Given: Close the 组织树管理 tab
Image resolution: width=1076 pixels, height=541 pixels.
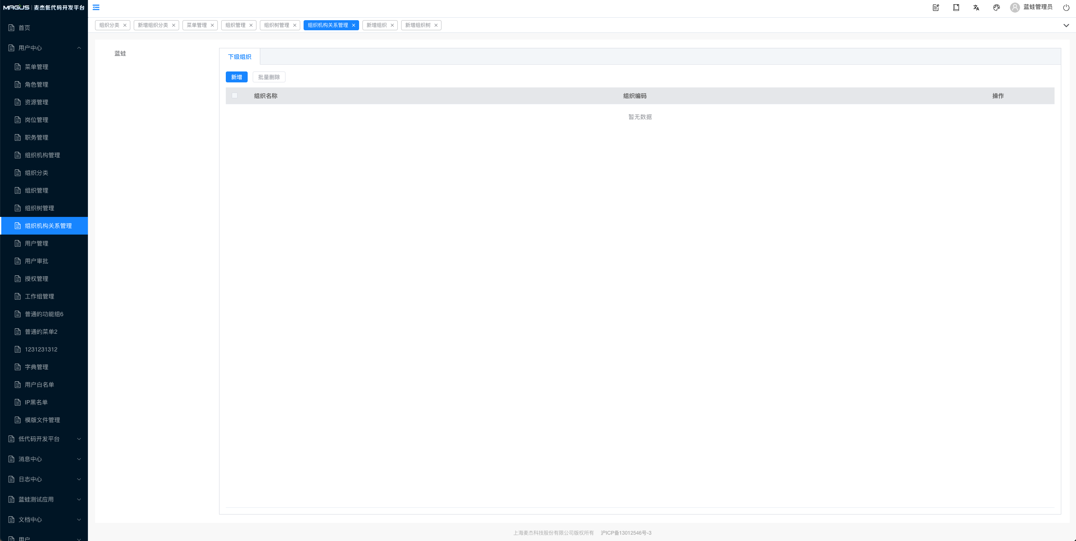Looking at the screenshot, I should tap(295, 25).
